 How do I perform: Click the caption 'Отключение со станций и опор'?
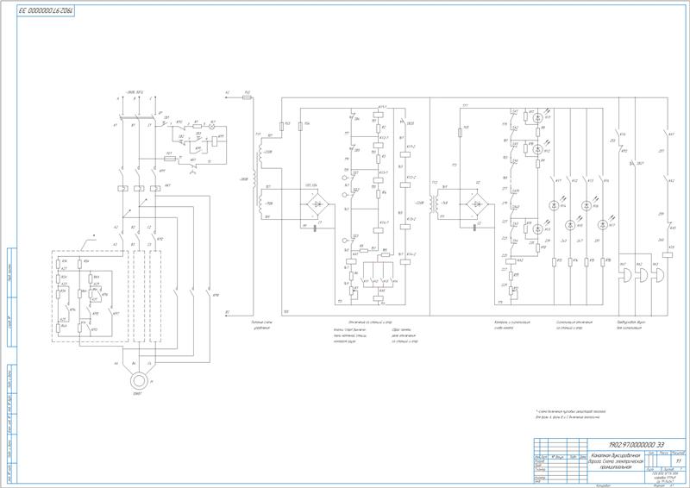coord(370,322)
